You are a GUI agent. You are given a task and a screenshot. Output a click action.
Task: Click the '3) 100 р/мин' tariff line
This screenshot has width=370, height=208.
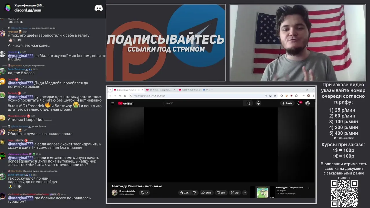click(x=343, y=122)
